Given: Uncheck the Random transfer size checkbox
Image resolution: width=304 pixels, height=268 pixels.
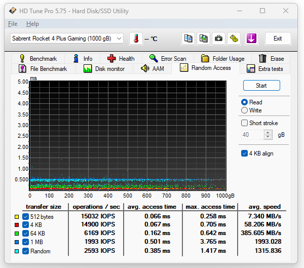Looking at the screenshot, I should (26, 251).
